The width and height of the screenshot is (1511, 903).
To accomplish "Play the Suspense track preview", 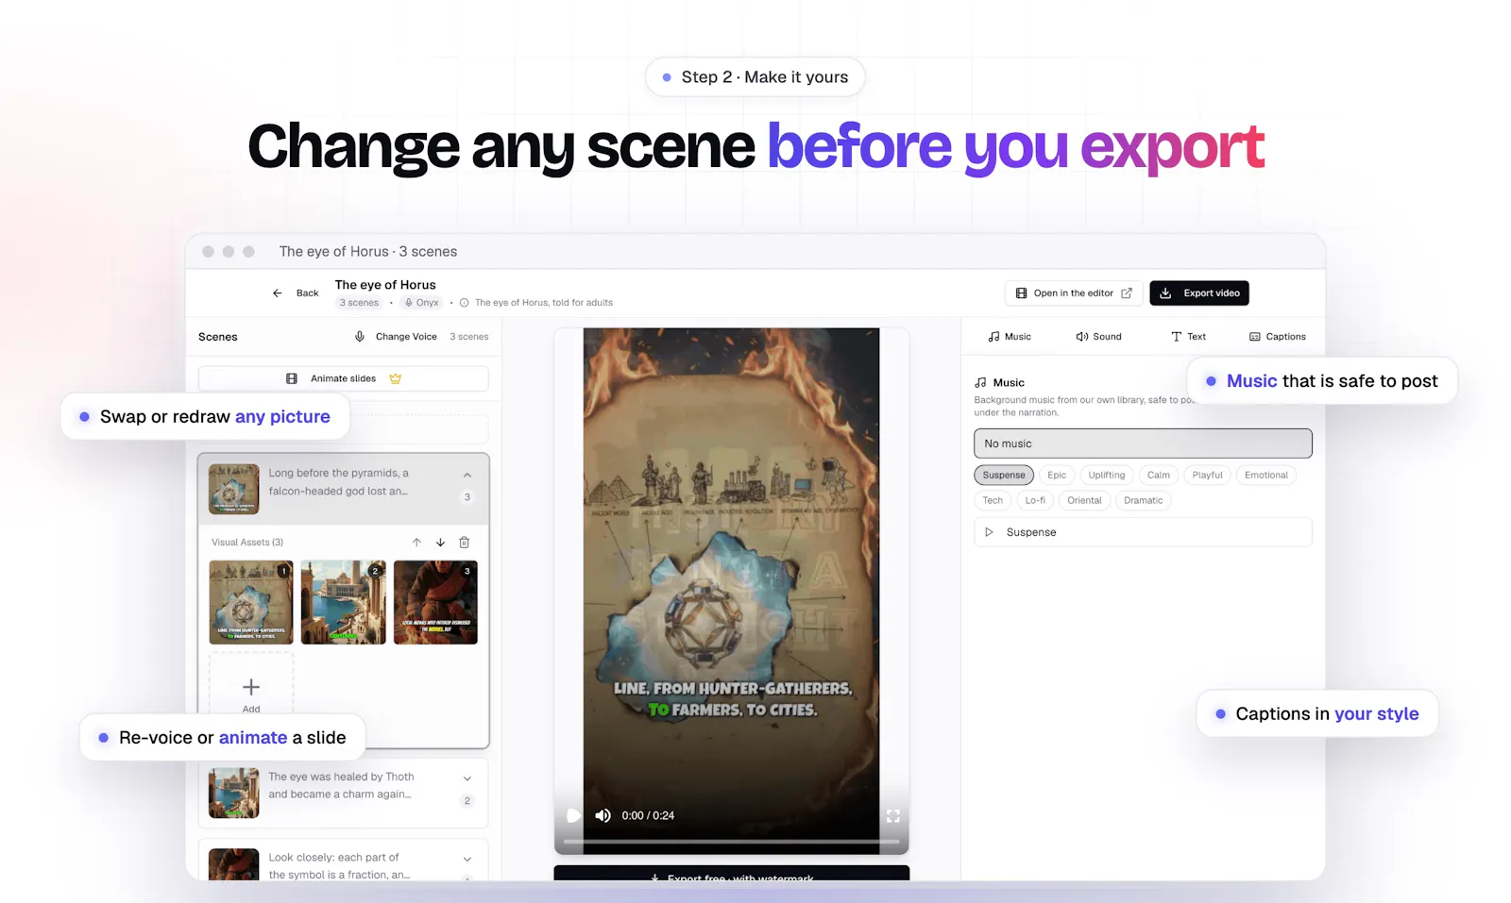I will 989,532.
